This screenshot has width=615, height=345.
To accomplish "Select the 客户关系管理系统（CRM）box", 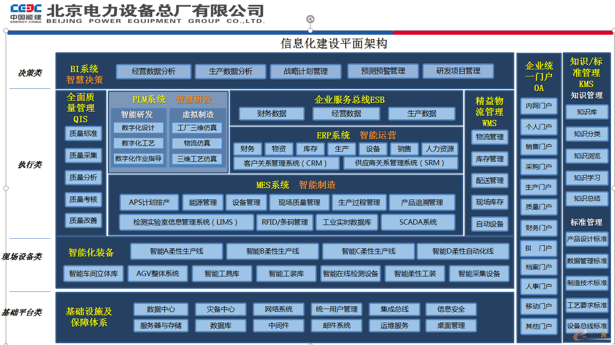I will point(286,163).
